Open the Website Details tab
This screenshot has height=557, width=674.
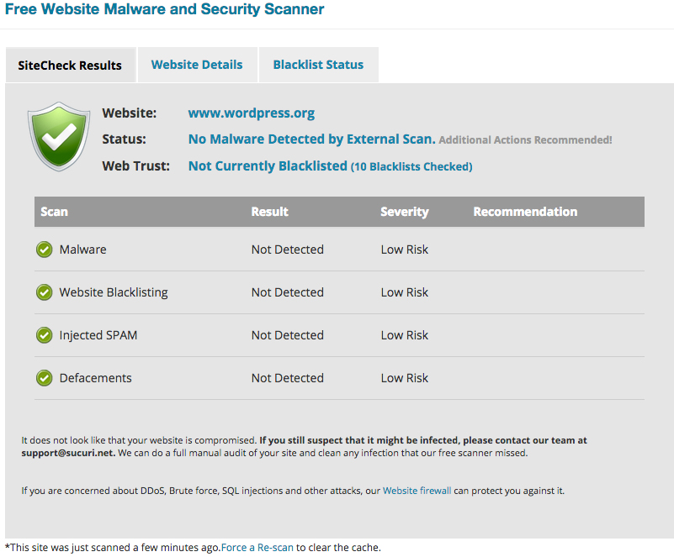(x=197, y=65)
